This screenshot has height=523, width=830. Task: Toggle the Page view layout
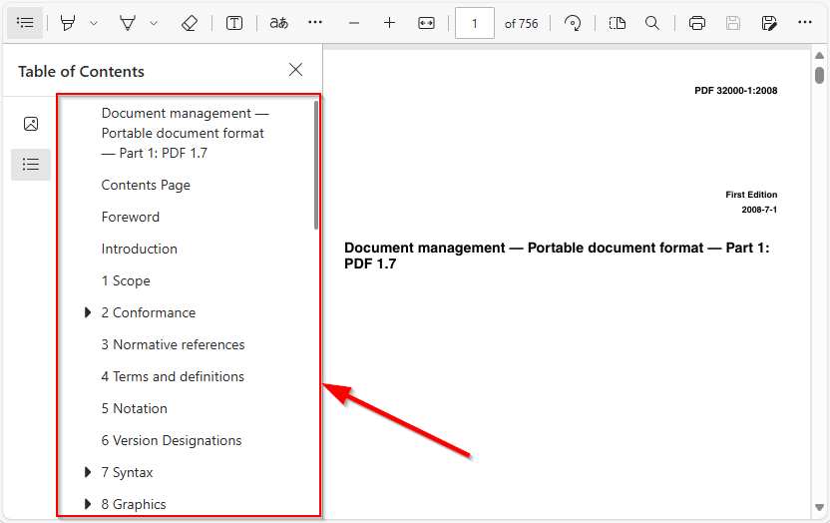618,23
